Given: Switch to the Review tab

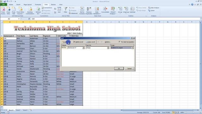Looking at the screenshot, I should click(53, 4).
